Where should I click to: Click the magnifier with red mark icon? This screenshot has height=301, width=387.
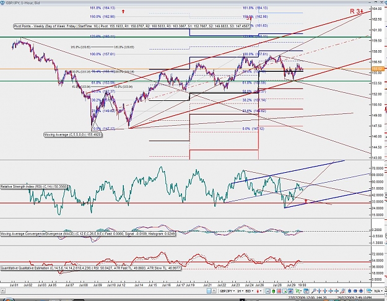pos(342,291)
